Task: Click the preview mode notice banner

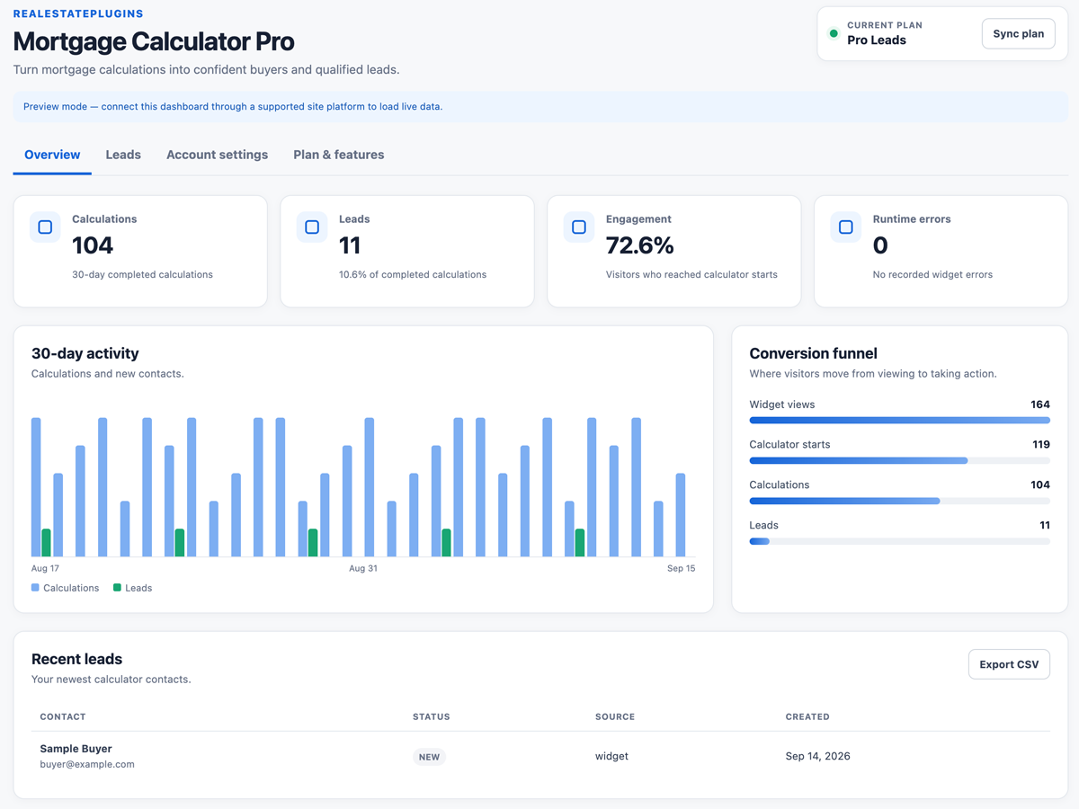Action: [540, 106]
